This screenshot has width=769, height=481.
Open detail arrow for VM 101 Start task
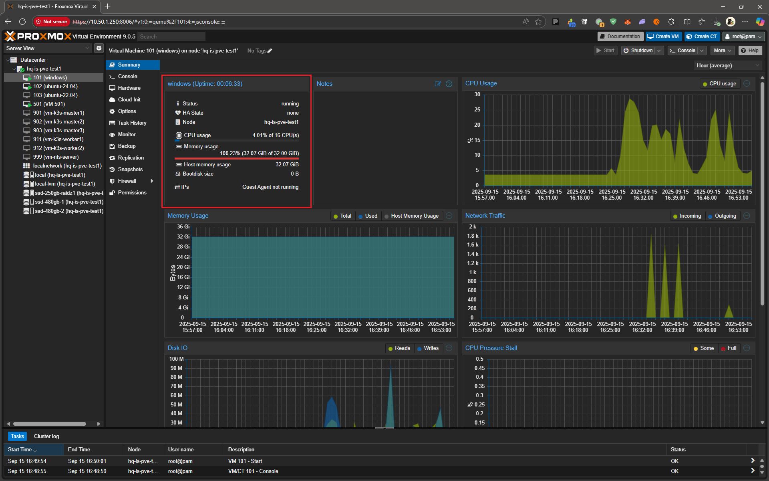click(x=753, y=461)
